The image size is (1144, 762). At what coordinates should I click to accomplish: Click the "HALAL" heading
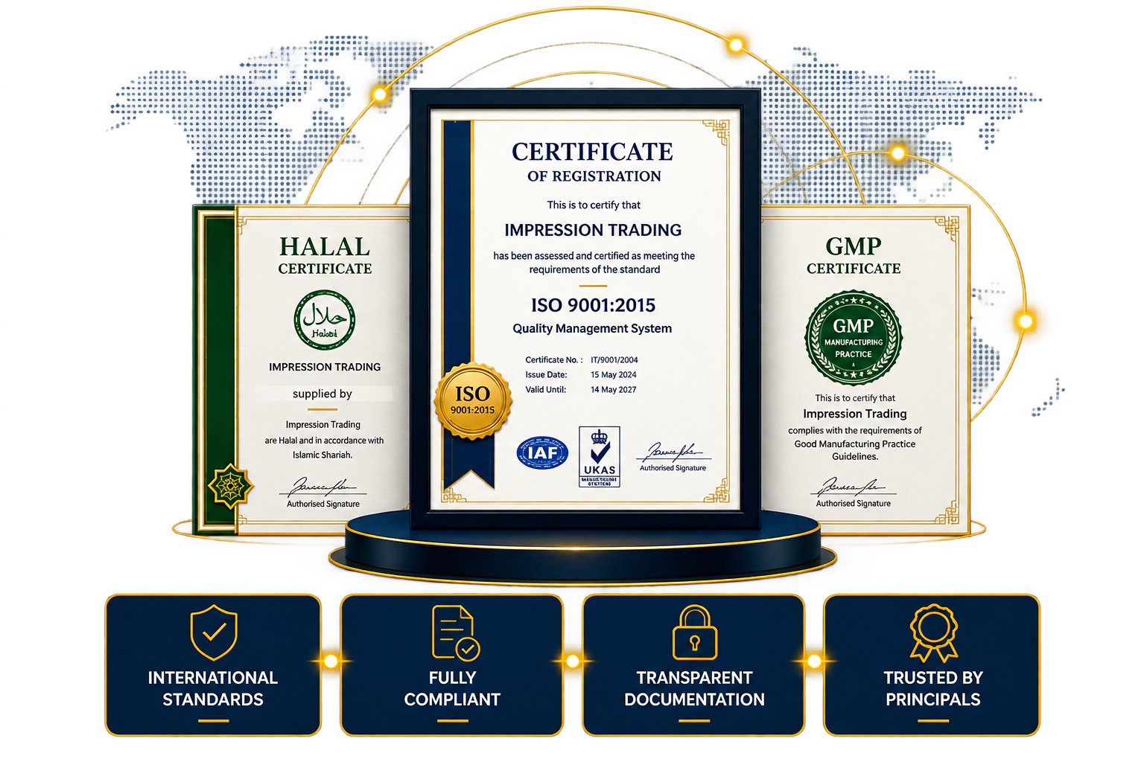pyautogui.click(x=325, y=246)
